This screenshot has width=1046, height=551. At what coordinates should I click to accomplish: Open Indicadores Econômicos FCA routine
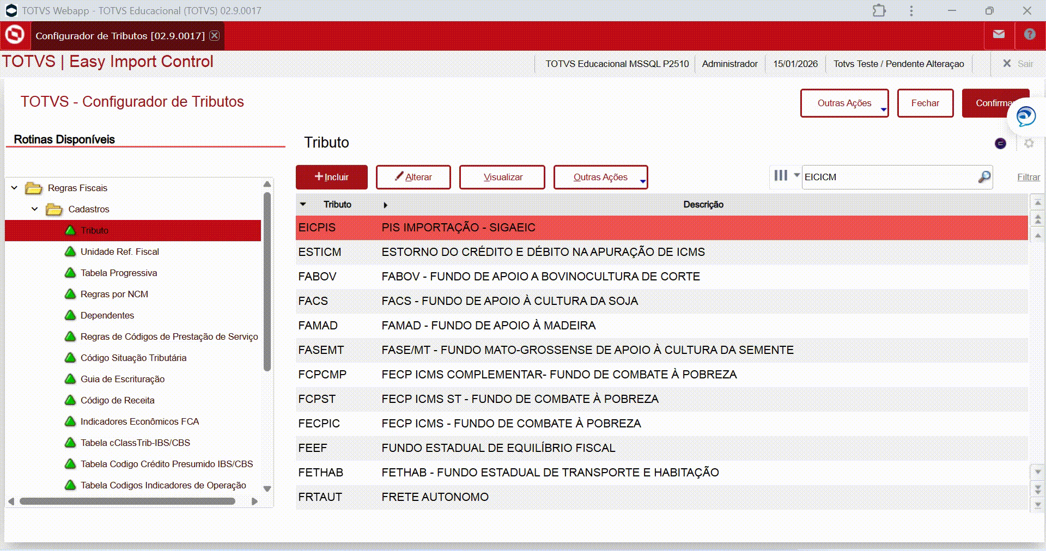pyautogui.click(x=139, y=421)
